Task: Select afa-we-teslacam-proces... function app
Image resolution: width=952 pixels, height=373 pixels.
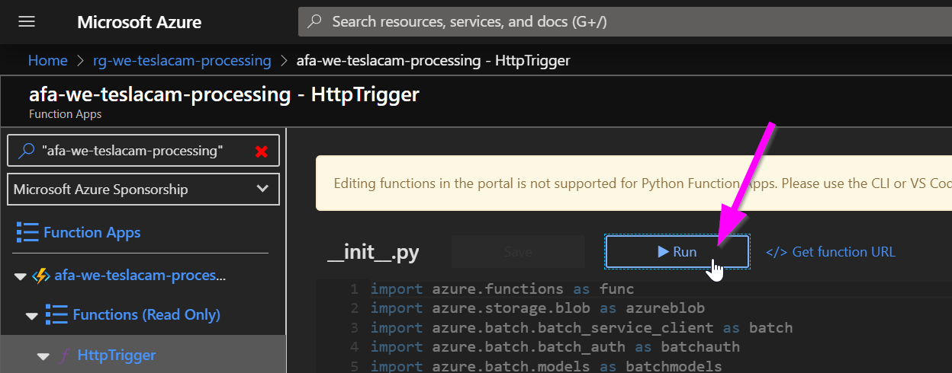Action: (140, 275)
